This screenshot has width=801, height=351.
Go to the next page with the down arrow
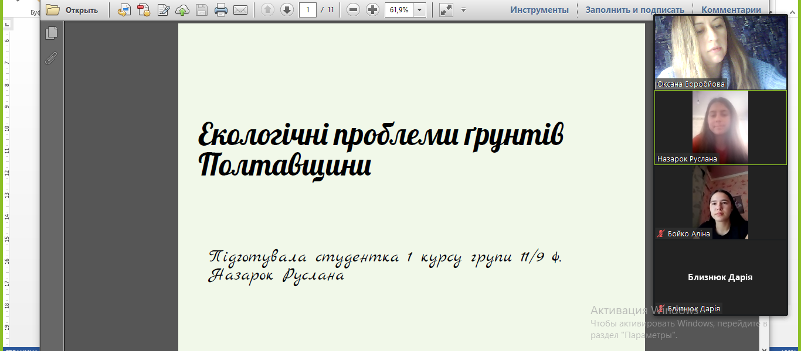[287, 10]
